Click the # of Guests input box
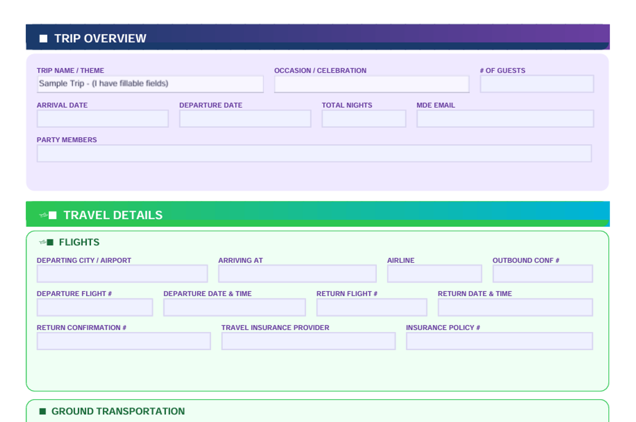 coord(537,84)
